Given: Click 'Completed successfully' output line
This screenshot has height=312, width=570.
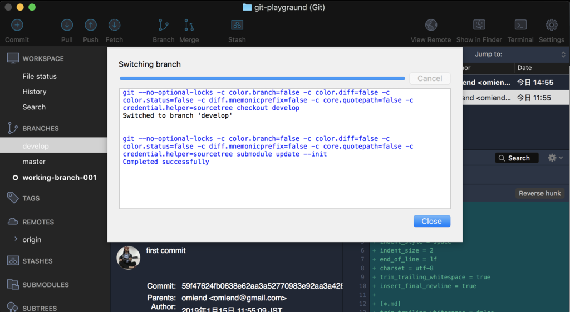Looking at the screenshot, I should coord(166,162).
